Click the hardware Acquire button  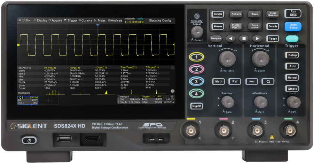(236, 14)
